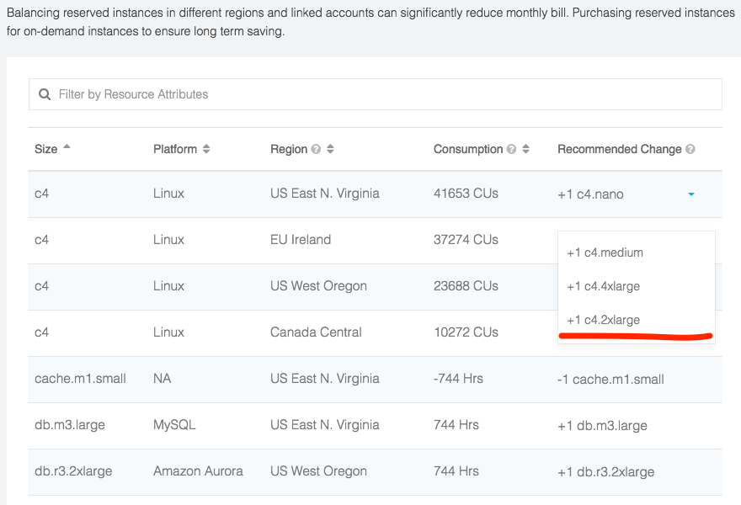
Task: Sort by Consumption column arrows
Action: coord(525,149)
